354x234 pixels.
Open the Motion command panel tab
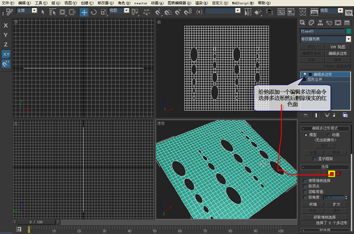point(329,22)
